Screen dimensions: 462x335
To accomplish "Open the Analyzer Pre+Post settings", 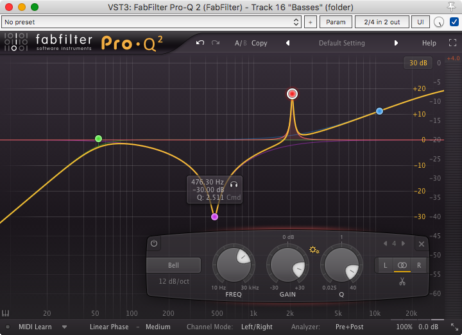I will click(349, 327).
